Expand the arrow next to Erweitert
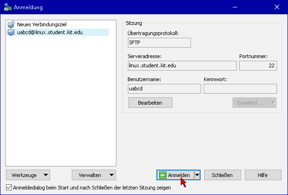This screenshot has width=288, height=195. coord(273,103)
